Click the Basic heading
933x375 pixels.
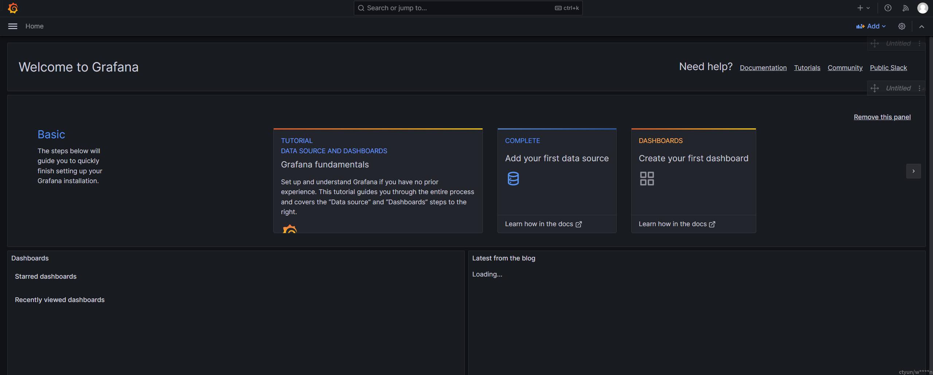click(x=51, y=135)
